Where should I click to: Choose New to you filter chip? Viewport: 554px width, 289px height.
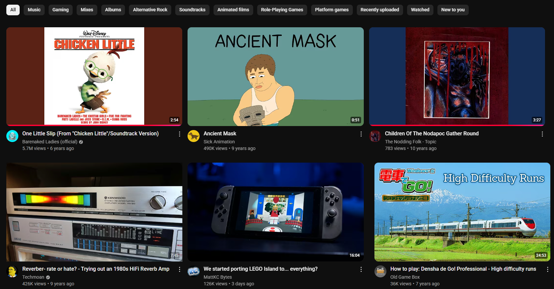[x=453, y=10]
